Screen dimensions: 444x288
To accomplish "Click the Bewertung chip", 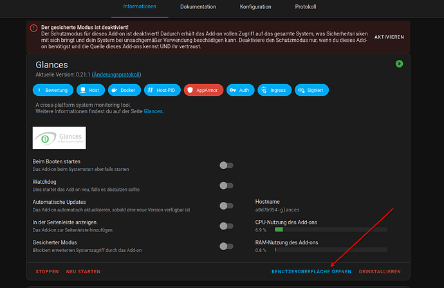I will pos(53,90).
